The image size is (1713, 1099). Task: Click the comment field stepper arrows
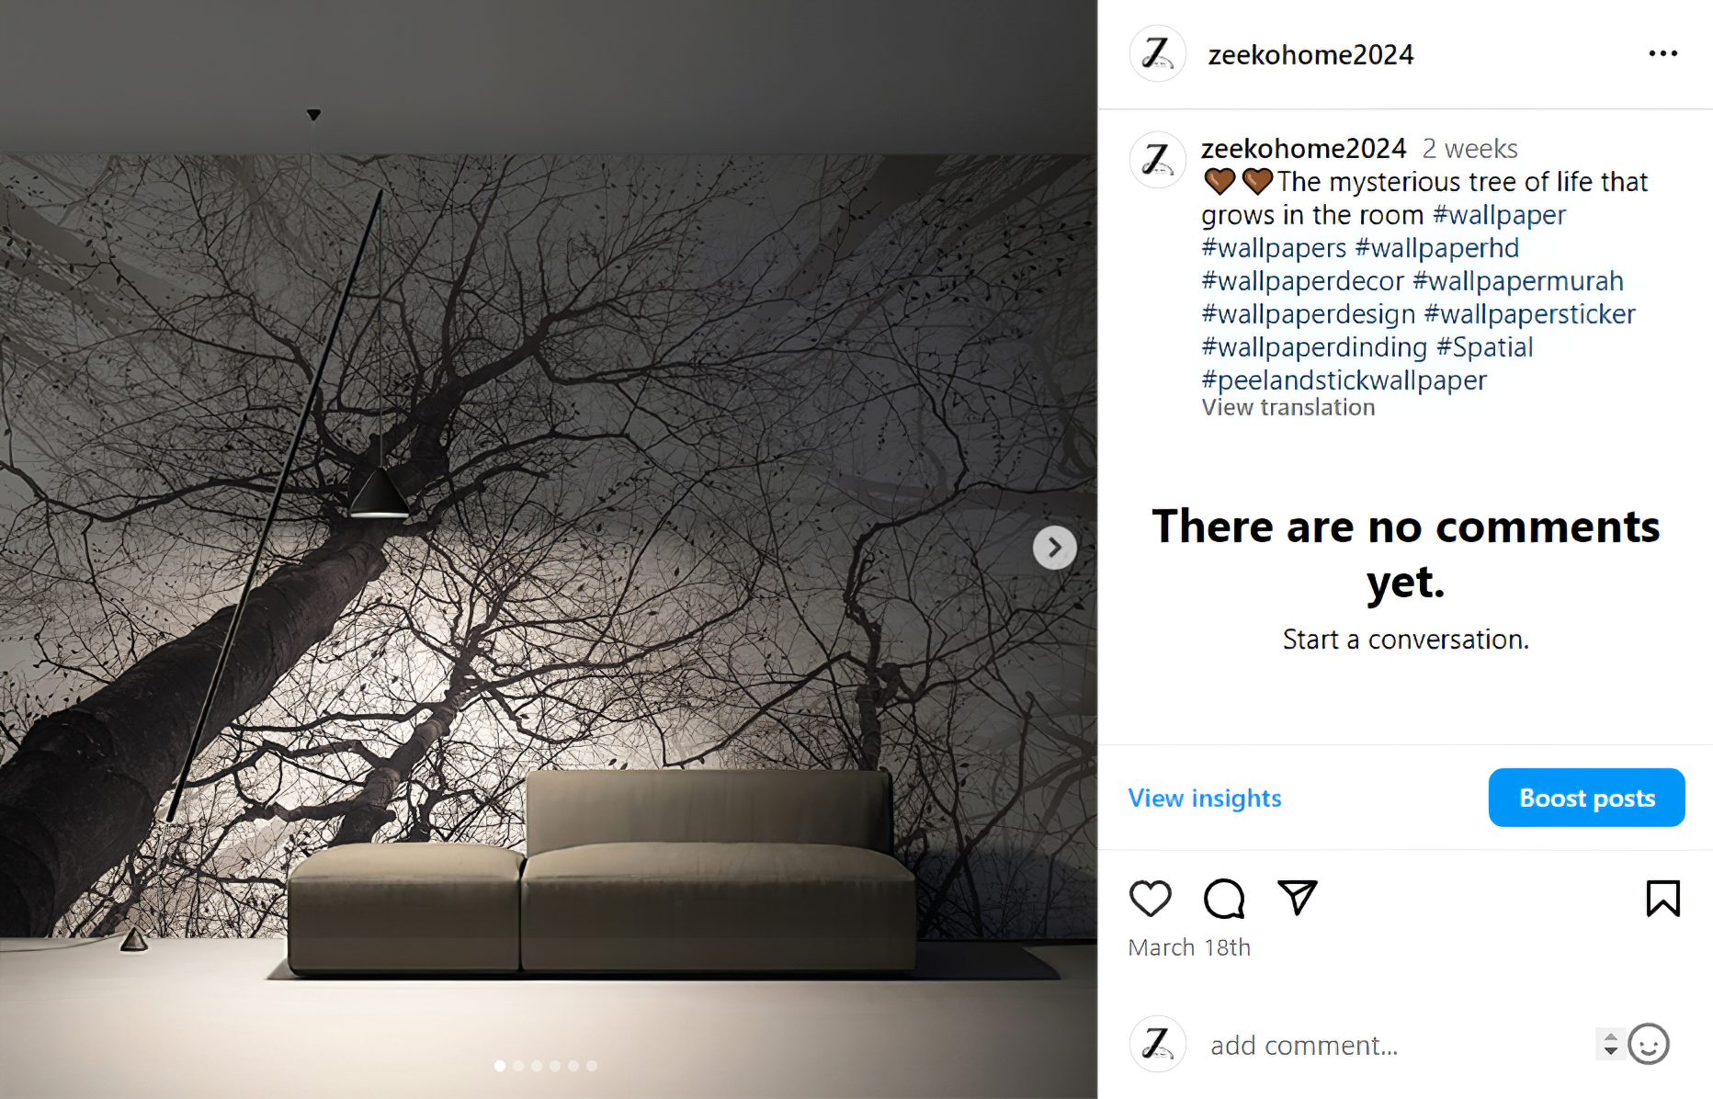(x=1610, y=1044)
